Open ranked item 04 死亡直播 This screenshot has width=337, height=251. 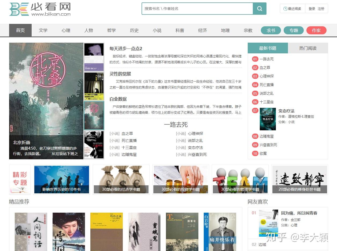(266, 85)
